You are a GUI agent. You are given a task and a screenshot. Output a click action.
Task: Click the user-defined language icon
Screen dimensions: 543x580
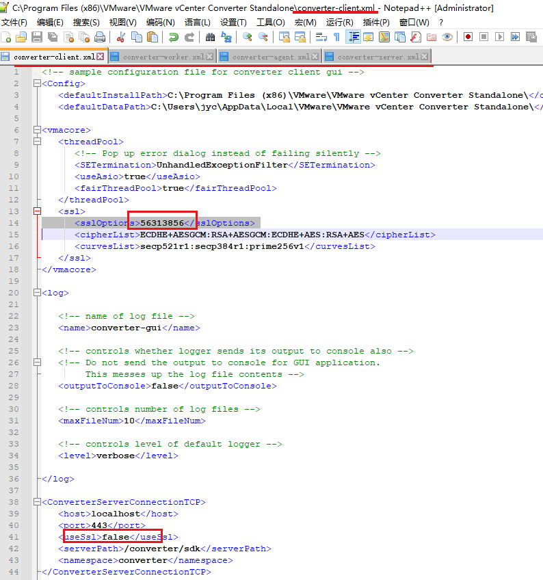[x=369, y=37]
